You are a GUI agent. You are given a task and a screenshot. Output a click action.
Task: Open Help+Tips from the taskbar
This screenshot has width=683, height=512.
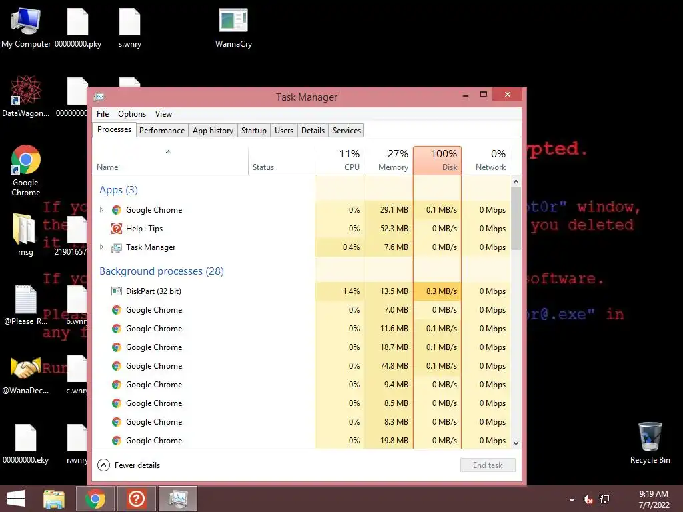[x=137, y=499]
